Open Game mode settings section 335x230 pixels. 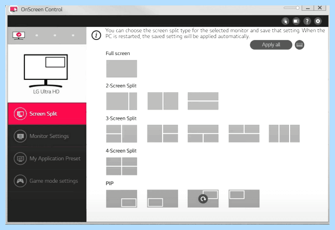click(x=47, y=181)
